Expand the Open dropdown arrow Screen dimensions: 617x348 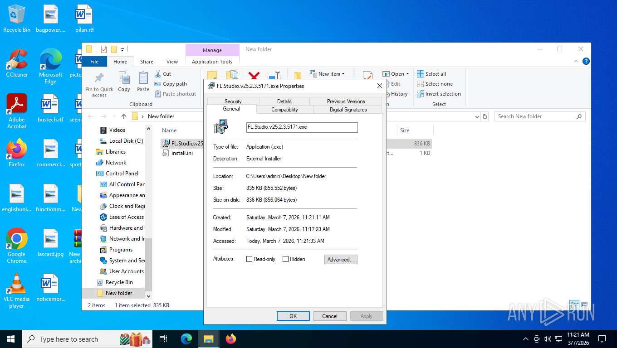(x=408, y=74)
